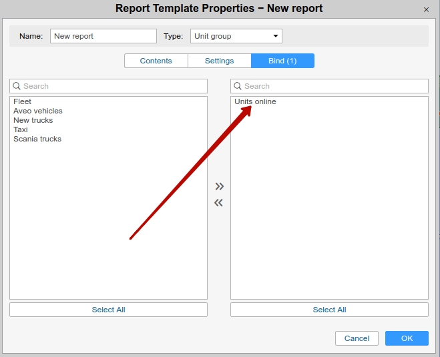Viewport: 440px width, 357px height.
Task: Click the move-left double arrow icon
Action: click(x=219, y=203)
